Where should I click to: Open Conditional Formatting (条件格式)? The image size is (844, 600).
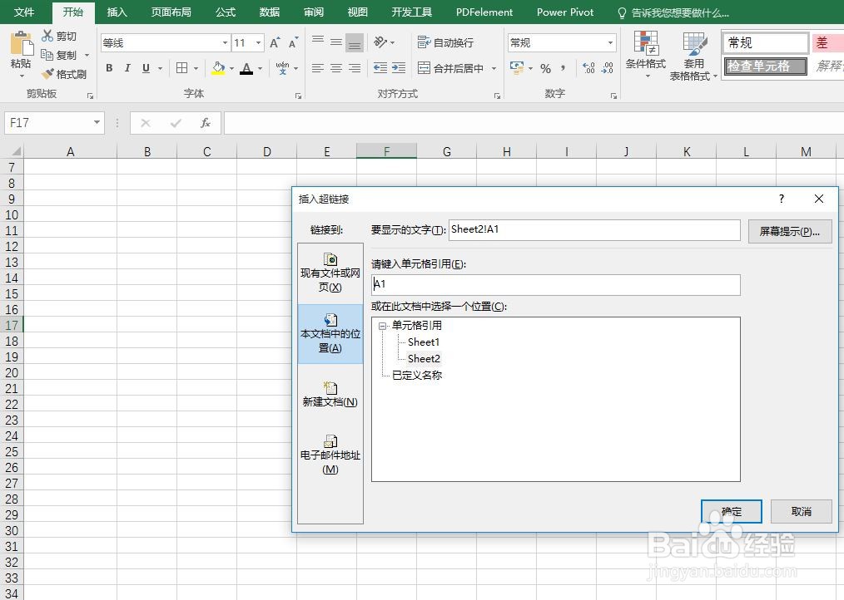pyautogui.click(x=646, y=54)
